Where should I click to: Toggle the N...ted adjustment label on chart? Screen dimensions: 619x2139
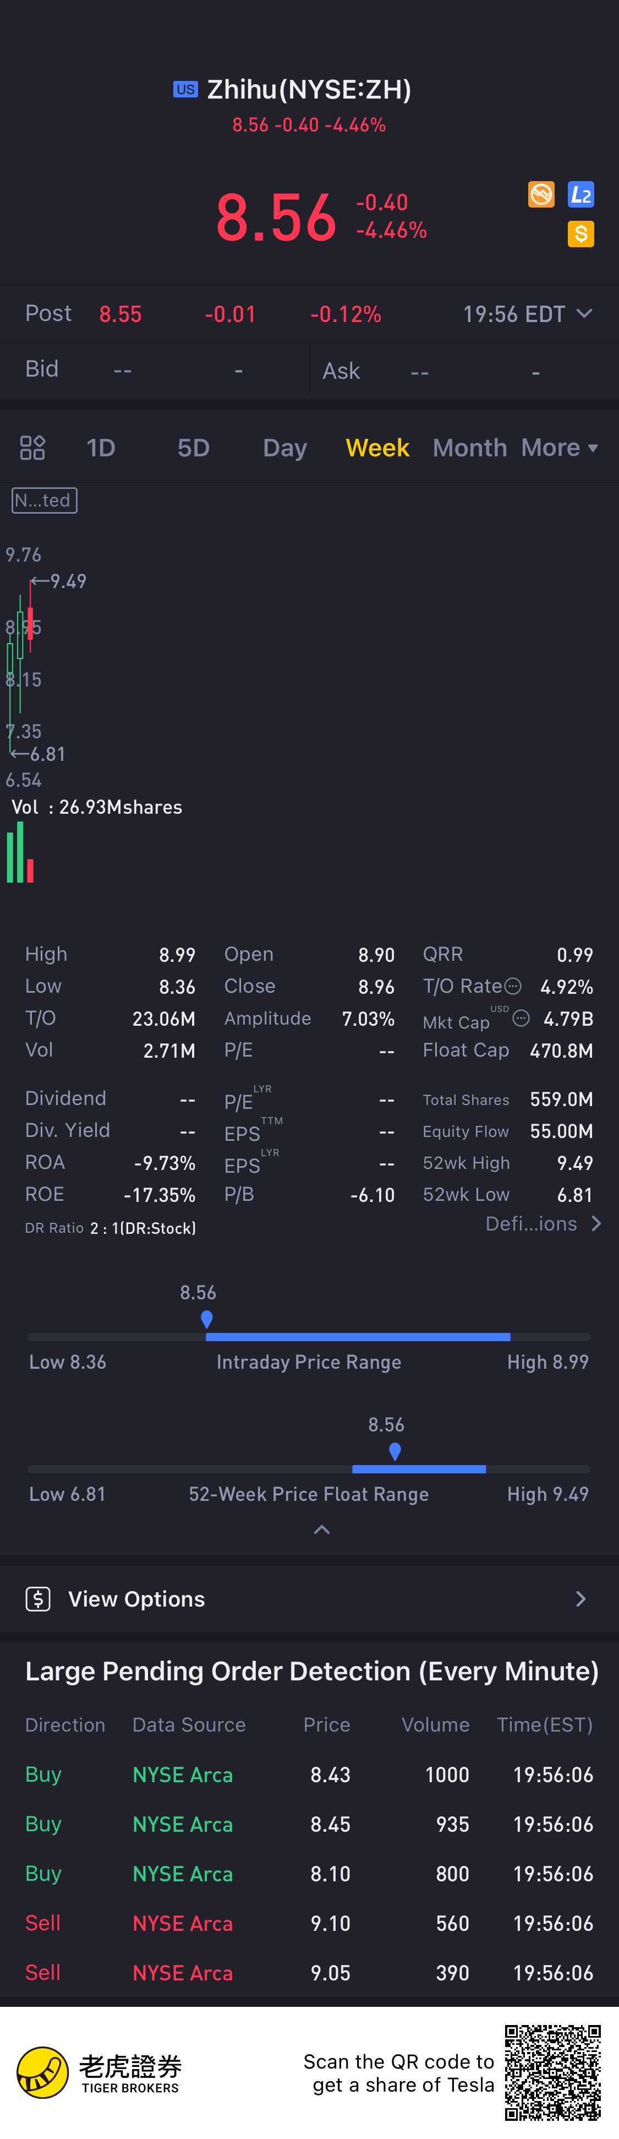[x=45, y=500]
